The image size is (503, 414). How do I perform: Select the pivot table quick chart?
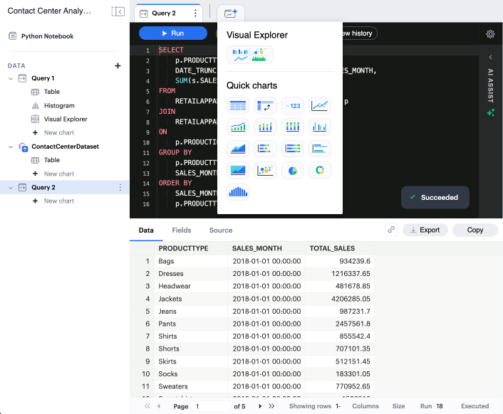(x=266, y=106)
